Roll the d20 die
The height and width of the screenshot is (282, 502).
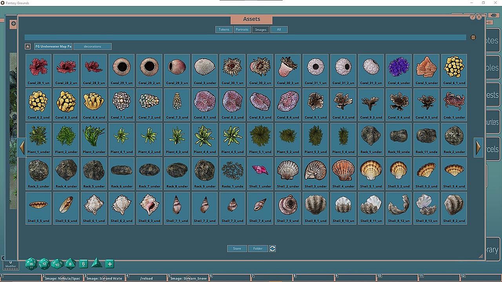(x=31, y=264)
